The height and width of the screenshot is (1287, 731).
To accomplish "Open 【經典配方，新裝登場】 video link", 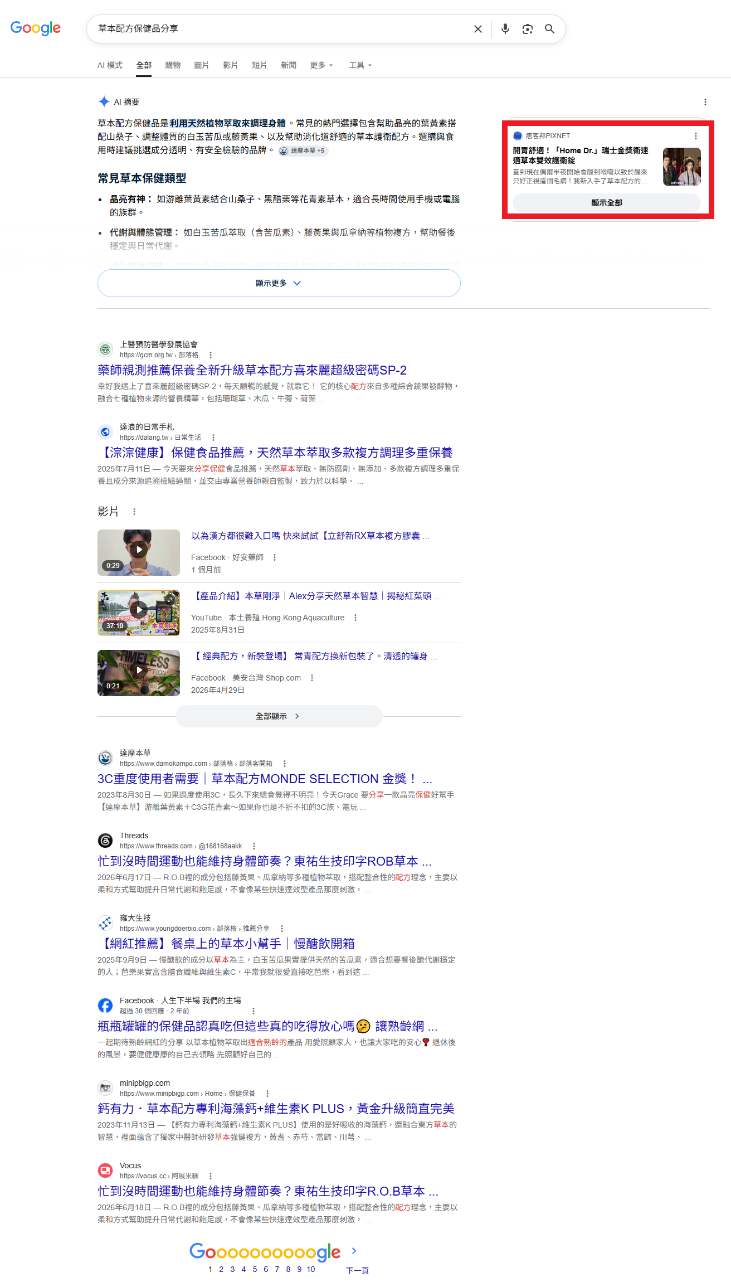I will [314, 656].
